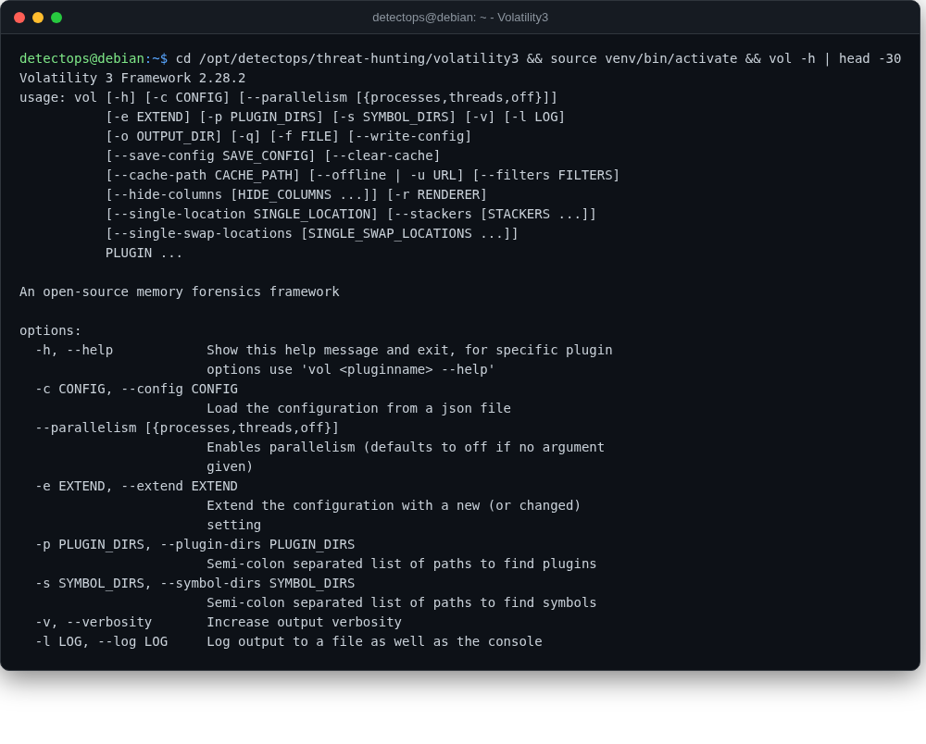This screenshot has width=926, height=744.
Task: Click the window title 'detectops@debian: ~ - Volatility3'
Action: tap(460, 18)
